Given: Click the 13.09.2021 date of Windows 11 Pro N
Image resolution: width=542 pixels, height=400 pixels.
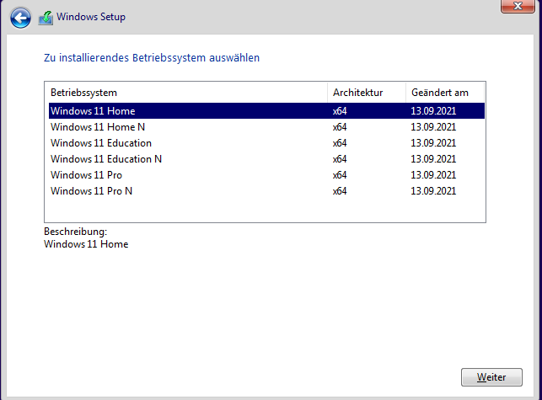Looking at the screenshot, I should [x=433, y=191].
